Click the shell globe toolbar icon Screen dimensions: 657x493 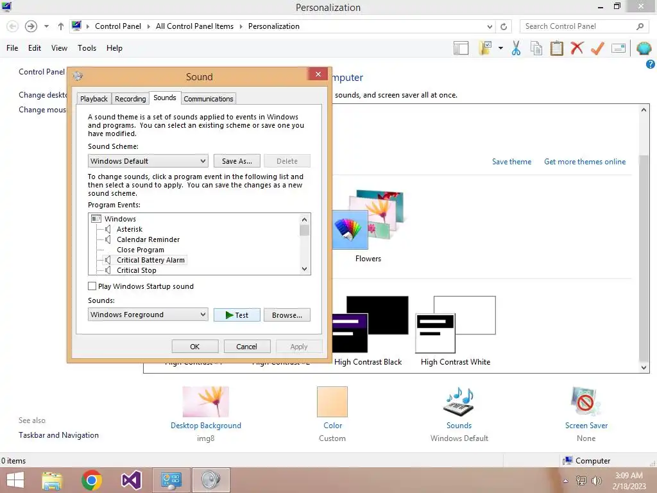click(644, 48)
